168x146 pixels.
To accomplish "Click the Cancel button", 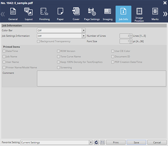I will click(157, 142).
